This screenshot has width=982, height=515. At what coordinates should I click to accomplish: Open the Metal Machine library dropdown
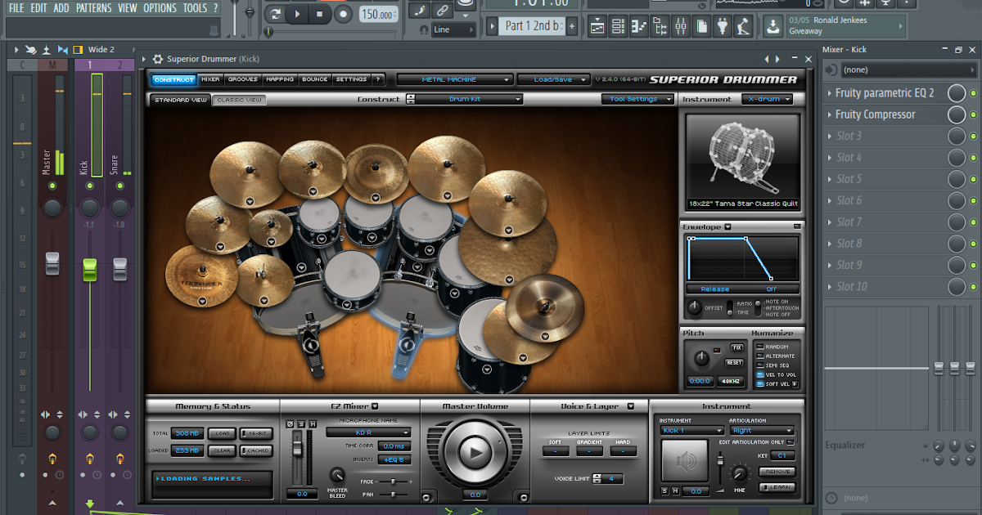point(454,79)
